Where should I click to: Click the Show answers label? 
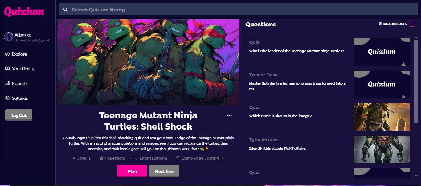pos(393,24)
